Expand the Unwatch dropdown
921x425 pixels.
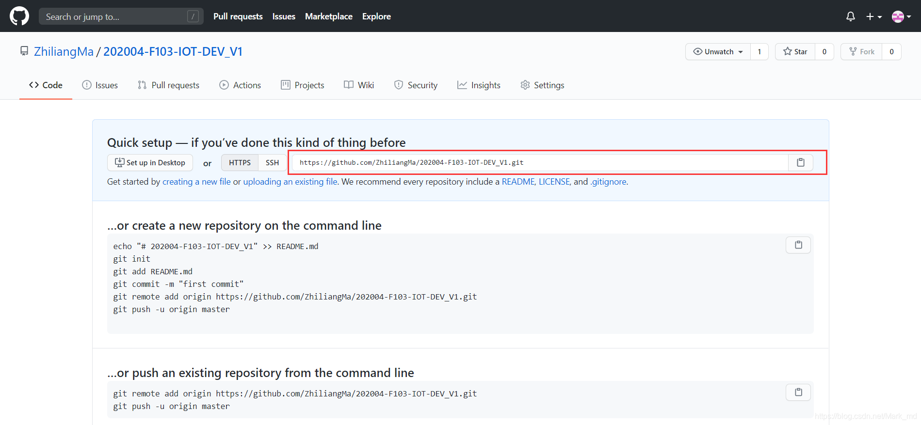click(718, 51)
